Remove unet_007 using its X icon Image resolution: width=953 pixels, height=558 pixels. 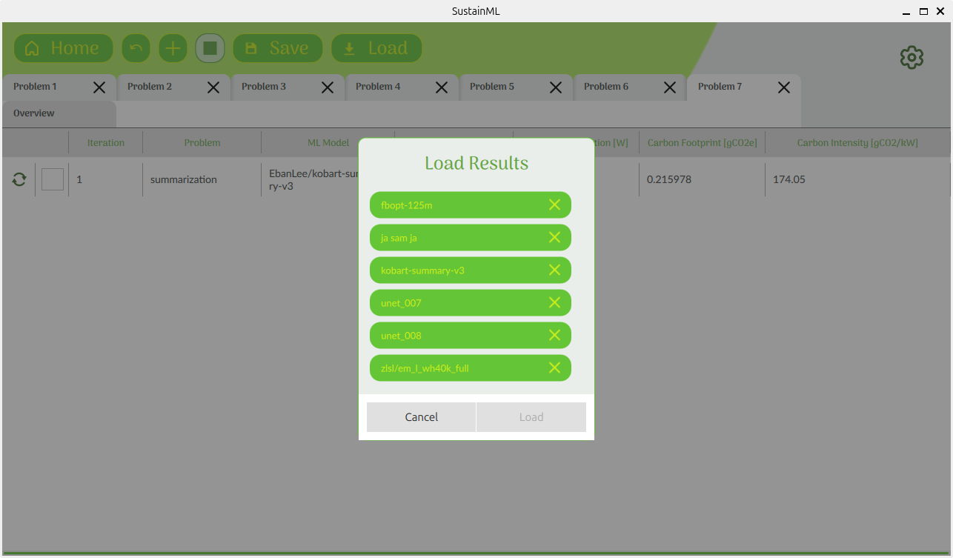554,303
